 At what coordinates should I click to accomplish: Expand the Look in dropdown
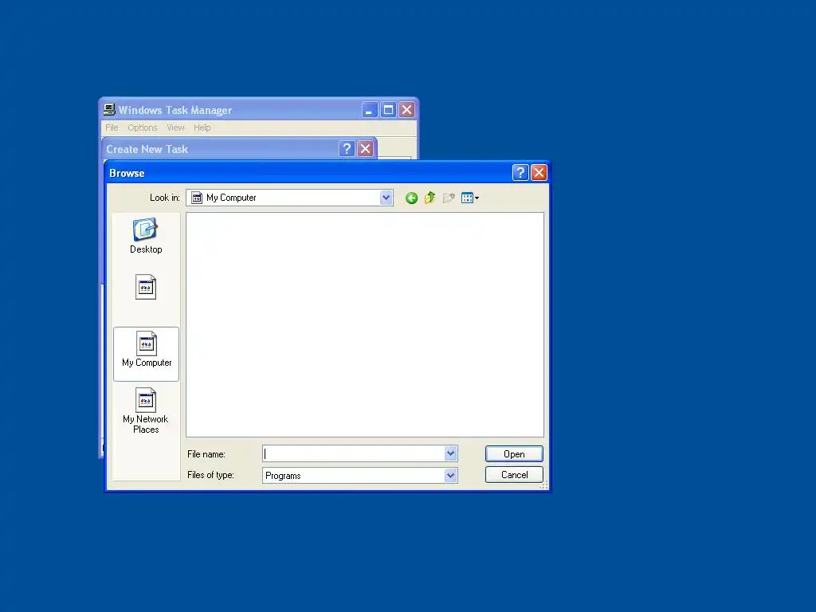click(x=386, y=198)
